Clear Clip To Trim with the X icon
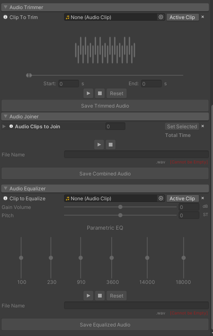This screenshot has width=213, height=336. point(203,17)
